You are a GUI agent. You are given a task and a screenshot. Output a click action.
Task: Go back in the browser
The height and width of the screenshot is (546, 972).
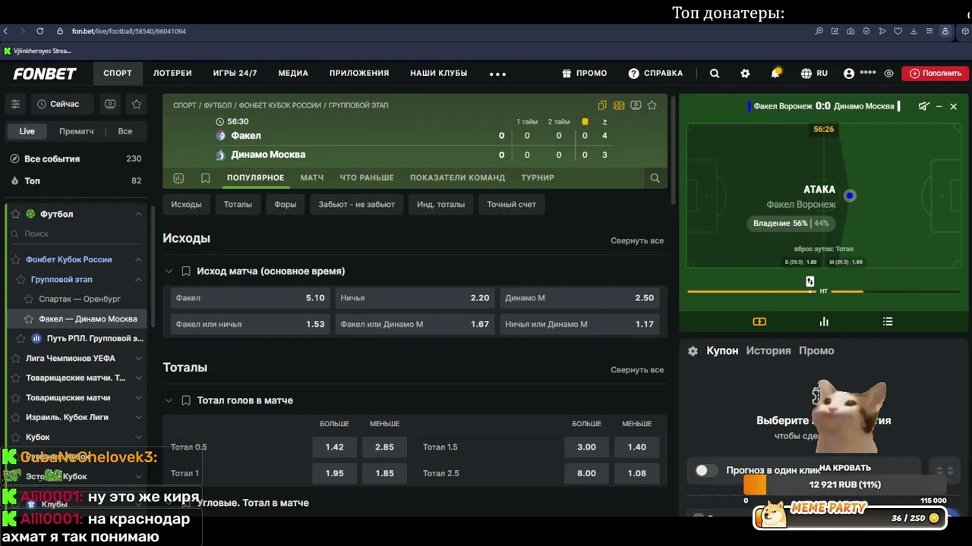[x=6, y=31]
